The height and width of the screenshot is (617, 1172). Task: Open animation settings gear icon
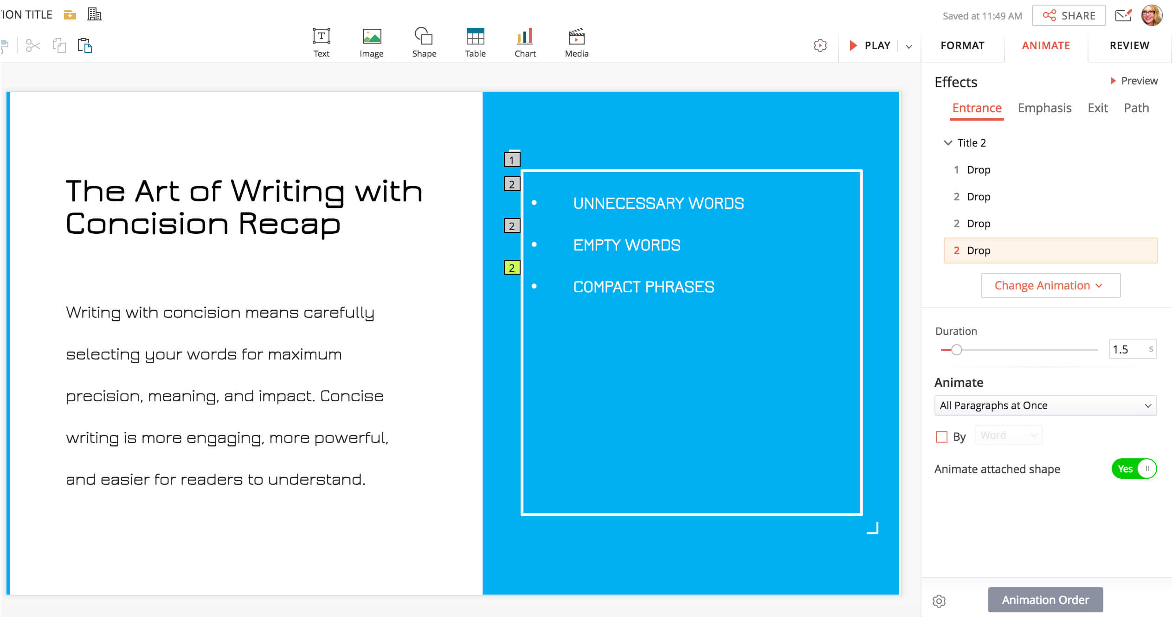[x=939, y=601]
